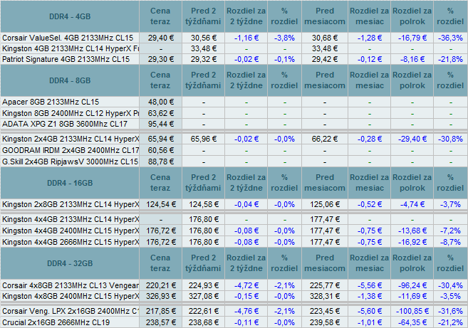The height and width of the screenshot is (328, 468).
Task: Click G.Skill 2x4GB RipjawsV 3000MHz CL15 name
Action: click(70, 162)
